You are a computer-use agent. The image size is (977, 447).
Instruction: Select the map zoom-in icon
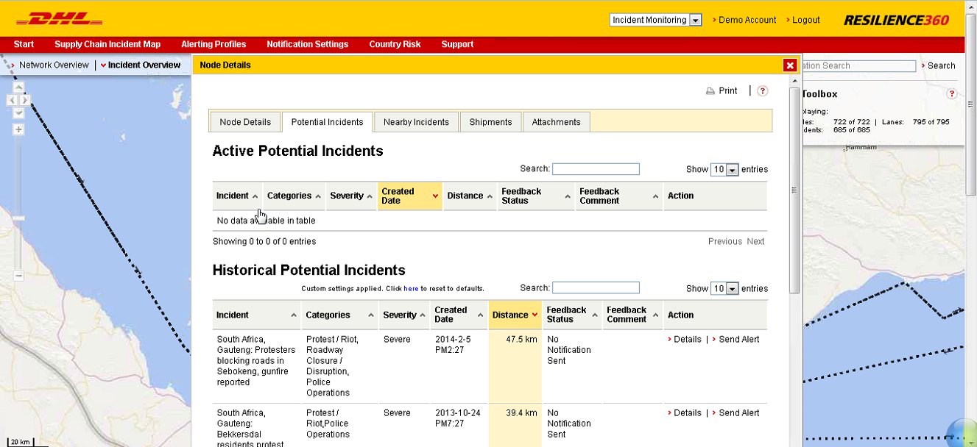click(18, 129)
